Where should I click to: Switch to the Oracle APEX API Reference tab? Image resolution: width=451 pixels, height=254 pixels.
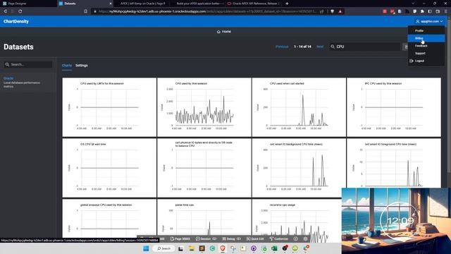tap(254, 4)
